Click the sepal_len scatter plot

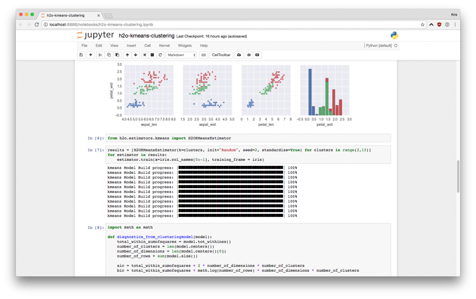tap(149, 90)
